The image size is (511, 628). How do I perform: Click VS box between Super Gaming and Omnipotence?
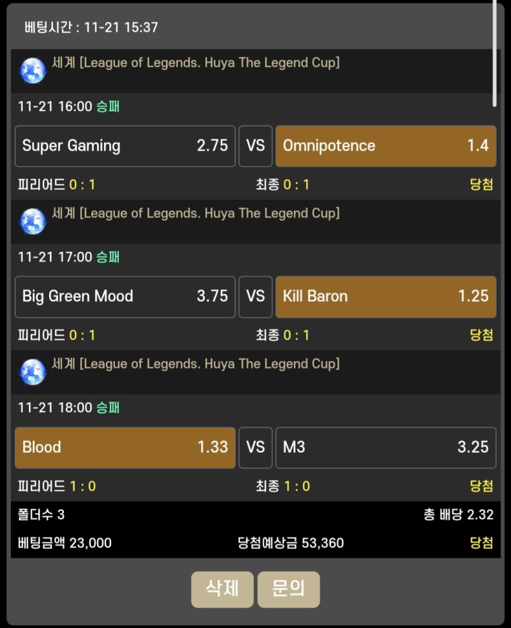coord(256,146)
